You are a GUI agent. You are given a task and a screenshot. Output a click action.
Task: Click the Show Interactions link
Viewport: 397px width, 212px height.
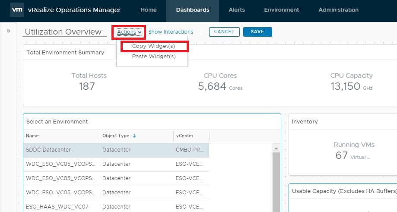click(x=171, y=32)
